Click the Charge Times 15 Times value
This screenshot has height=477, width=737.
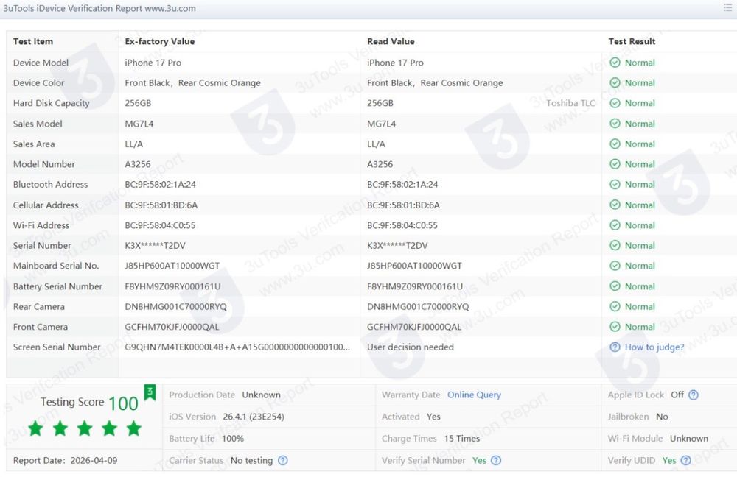(461, 438)
